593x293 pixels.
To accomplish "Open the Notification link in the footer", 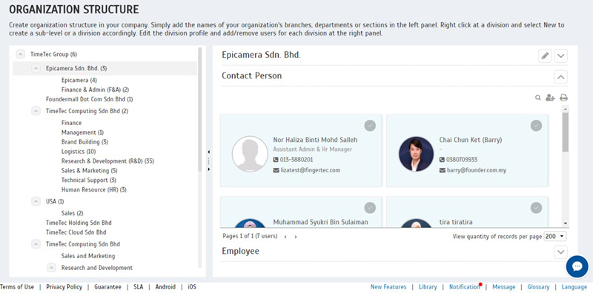I will point(465,287).
